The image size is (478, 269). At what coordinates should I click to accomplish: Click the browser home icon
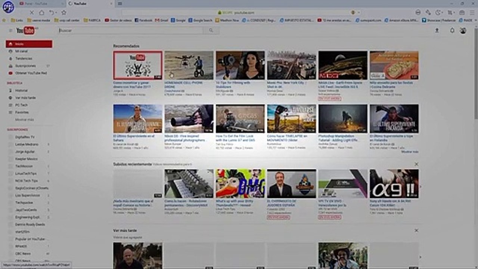(x=41, y=12)
